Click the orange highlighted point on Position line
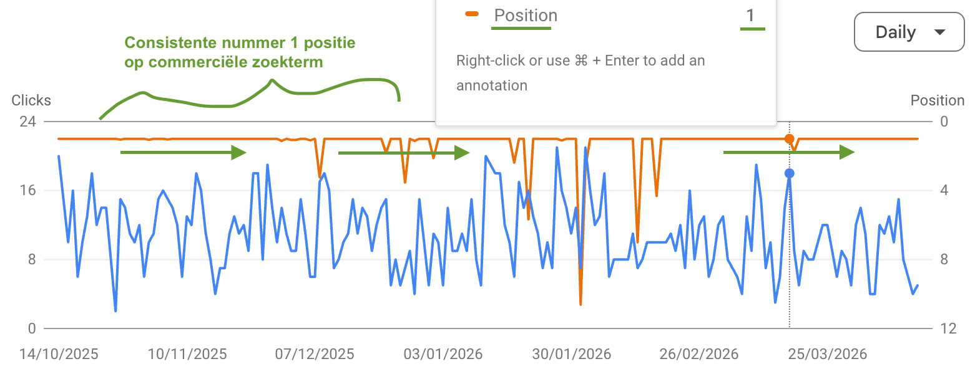 (x=790, y=138)
